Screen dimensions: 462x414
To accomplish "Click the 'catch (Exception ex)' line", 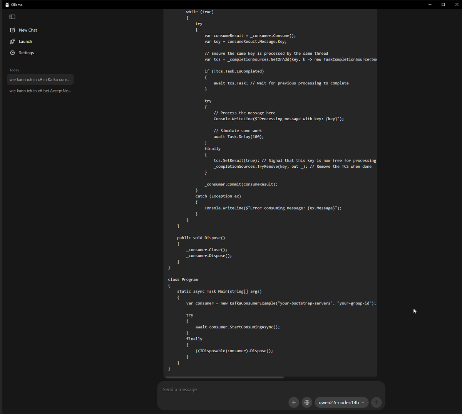I will (x=218, y=196).
